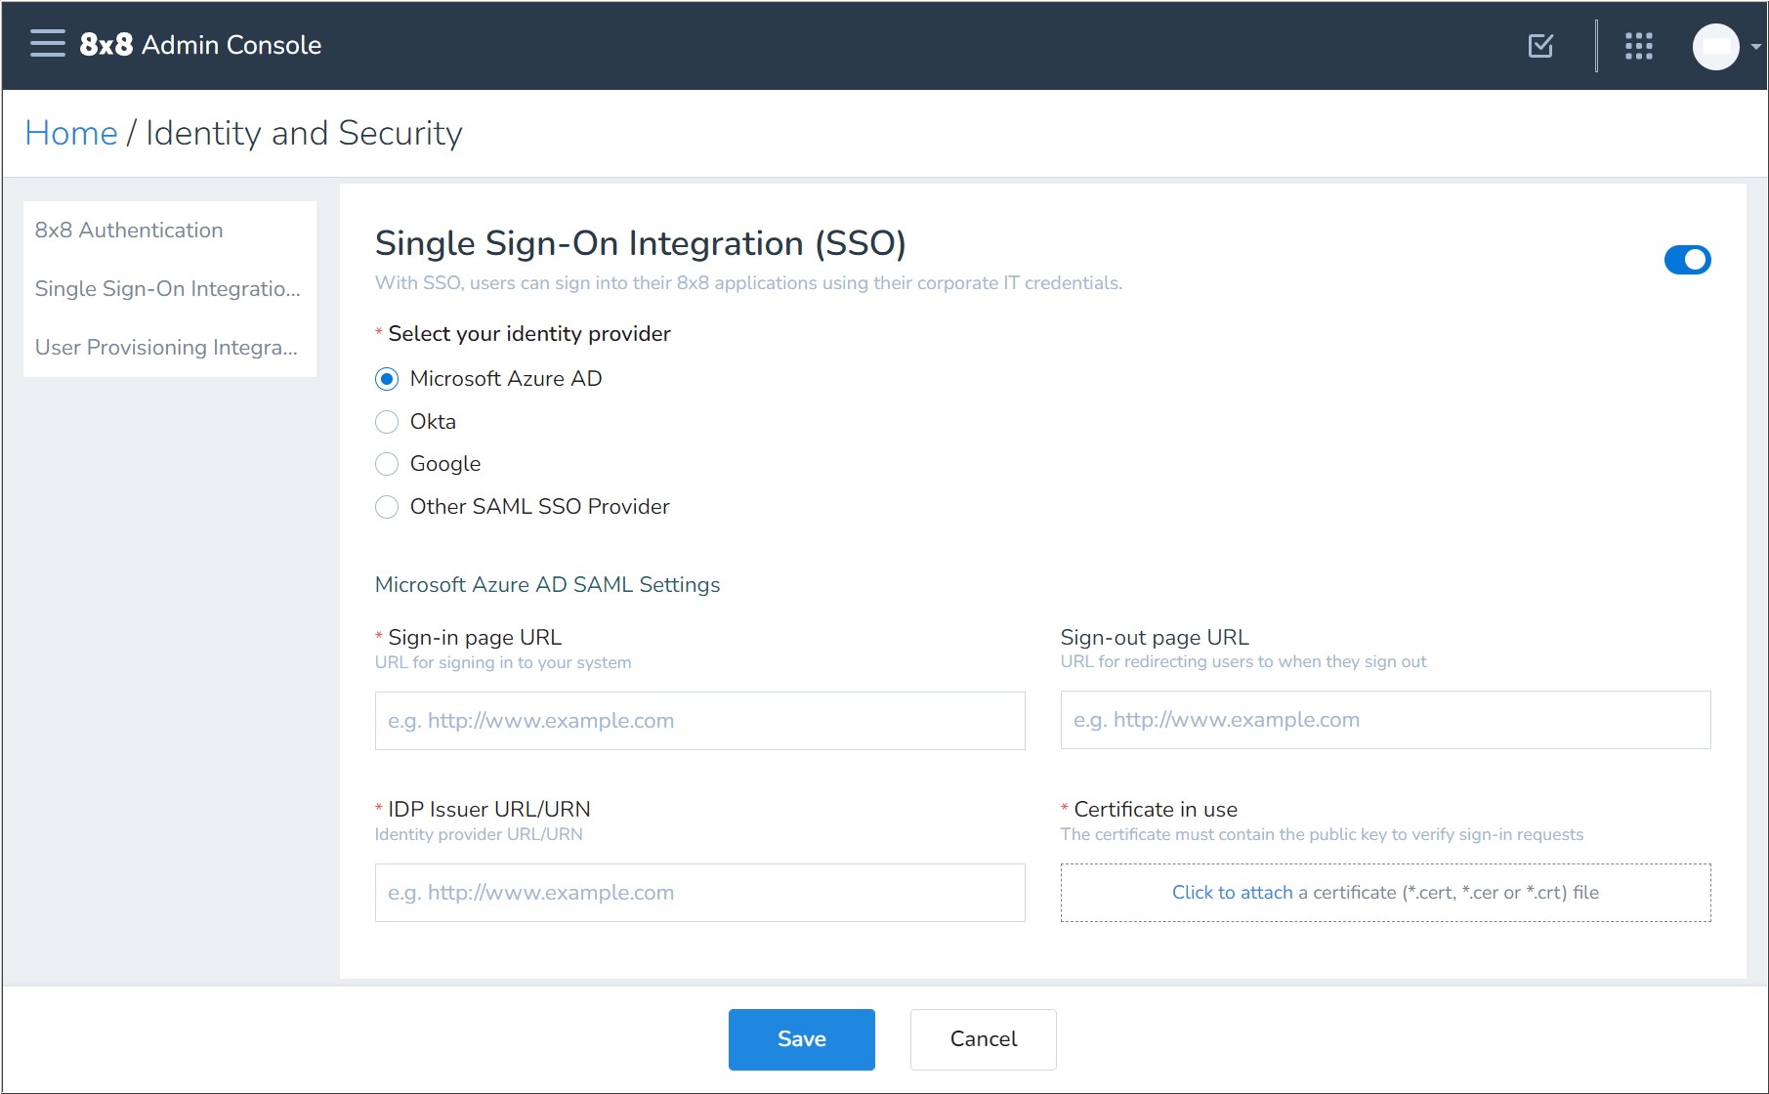Click the Select your identity provider label
Screen dimensions: 1769x1094
[x=529, y=334]
